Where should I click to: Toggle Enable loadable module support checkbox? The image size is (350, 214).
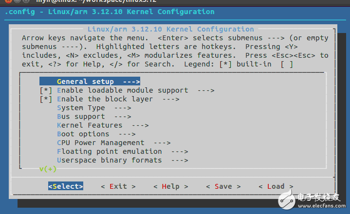pos(46,90)
